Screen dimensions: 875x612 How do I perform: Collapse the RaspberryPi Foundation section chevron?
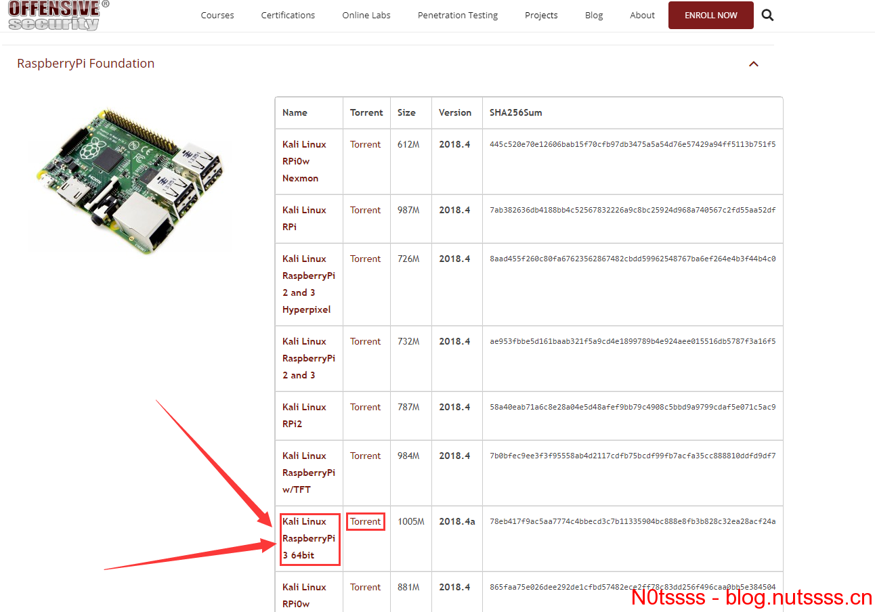[753, 64]
